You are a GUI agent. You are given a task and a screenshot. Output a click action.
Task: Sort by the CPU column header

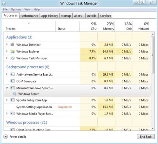click(x=88, y=26)
